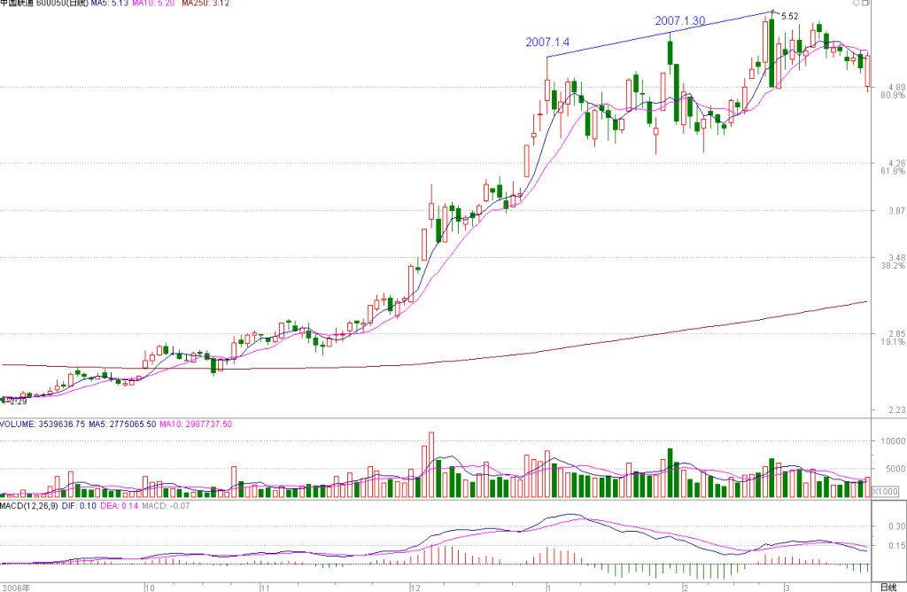Click the 4.89 price level on axis
The height and width of the screenshot is (592, 907).
896,88
